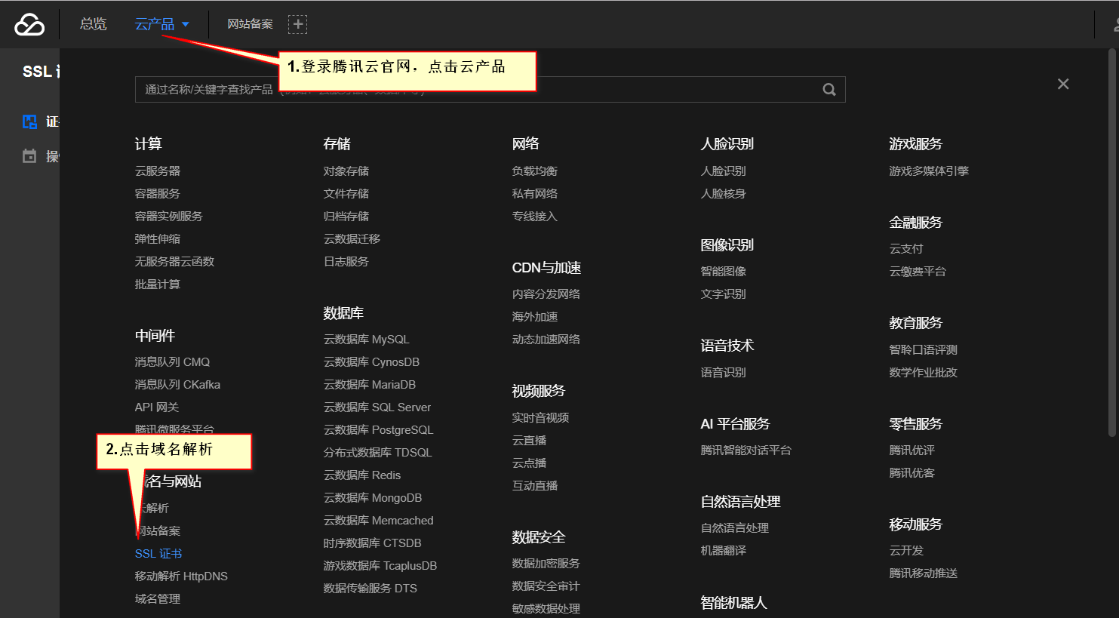The width and height of the screenshot is (1119, 618).
Task: Open 云数据库 CynosDB link
Action: tap(371, 362)
